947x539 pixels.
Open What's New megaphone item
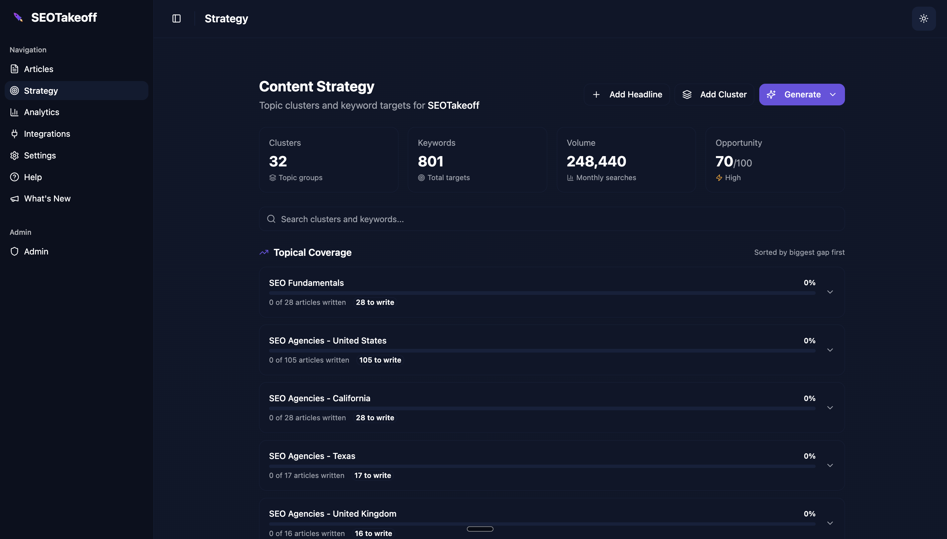pyautogui.click(x=14, y=199)
